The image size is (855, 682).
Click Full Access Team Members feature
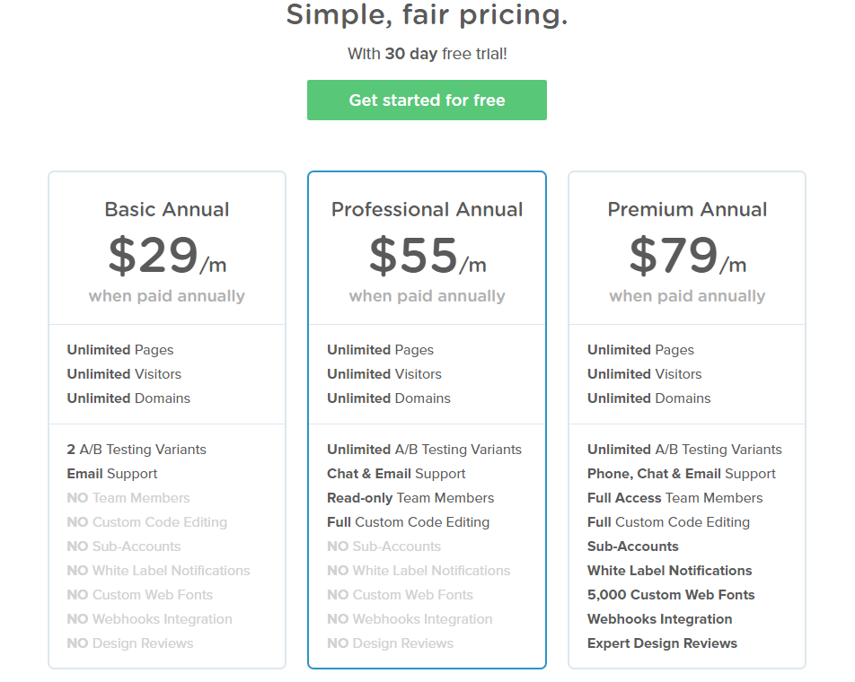click(674, 498)
